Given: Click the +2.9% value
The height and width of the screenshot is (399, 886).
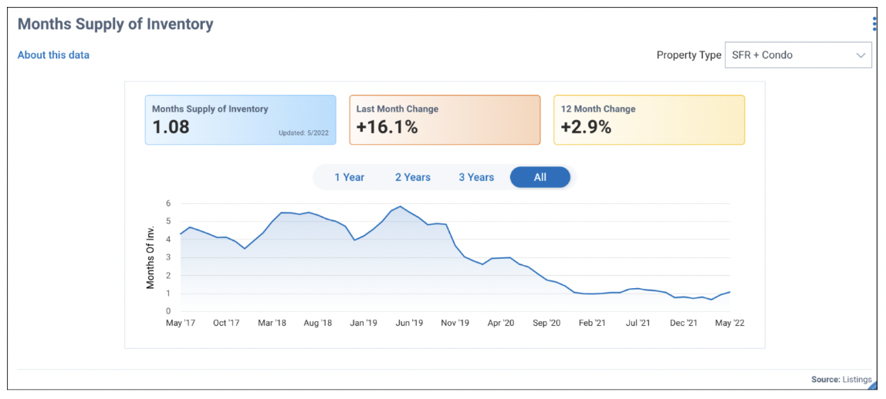Looking at the screenshot, I should (x=586, y=127).
